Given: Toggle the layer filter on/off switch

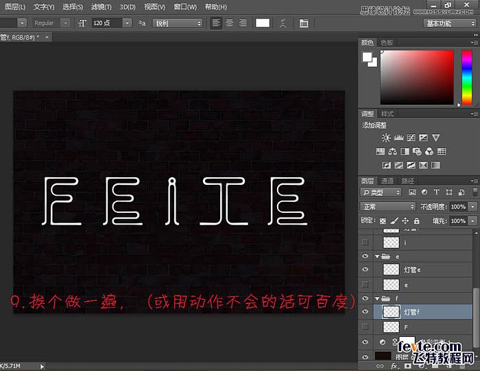Looking at the screenshot, I should point(475,192).
